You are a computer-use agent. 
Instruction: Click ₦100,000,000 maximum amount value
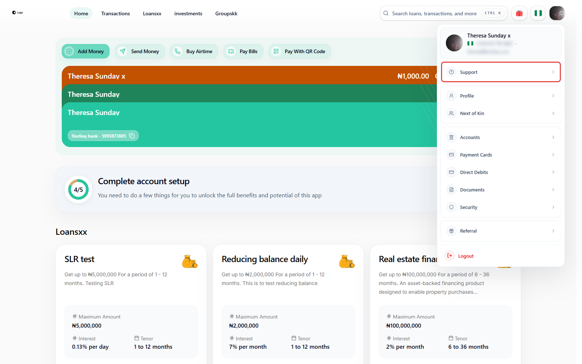403,326
